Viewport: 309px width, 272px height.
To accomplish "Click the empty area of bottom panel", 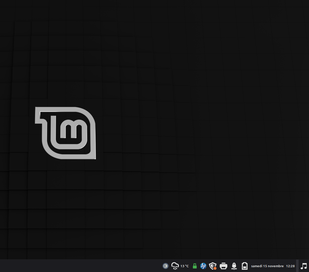I will click(x=75, y=266).
